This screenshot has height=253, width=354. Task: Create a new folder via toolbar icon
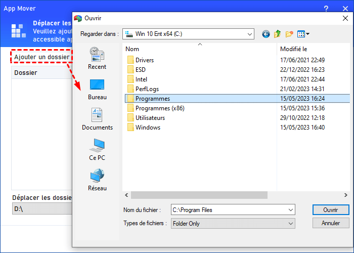point(289,34)
